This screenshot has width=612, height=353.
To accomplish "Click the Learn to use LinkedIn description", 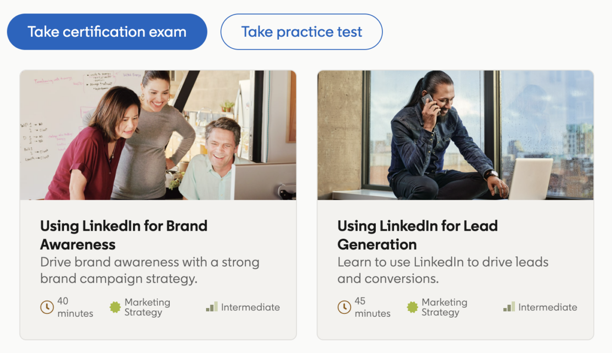I will click(x=443, y=270).
